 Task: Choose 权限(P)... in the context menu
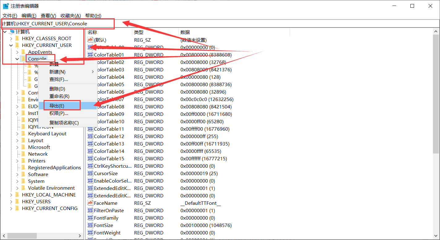68,113
